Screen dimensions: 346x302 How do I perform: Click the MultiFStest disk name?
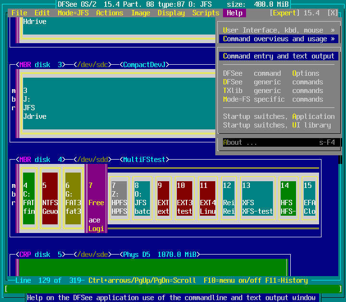144,160
